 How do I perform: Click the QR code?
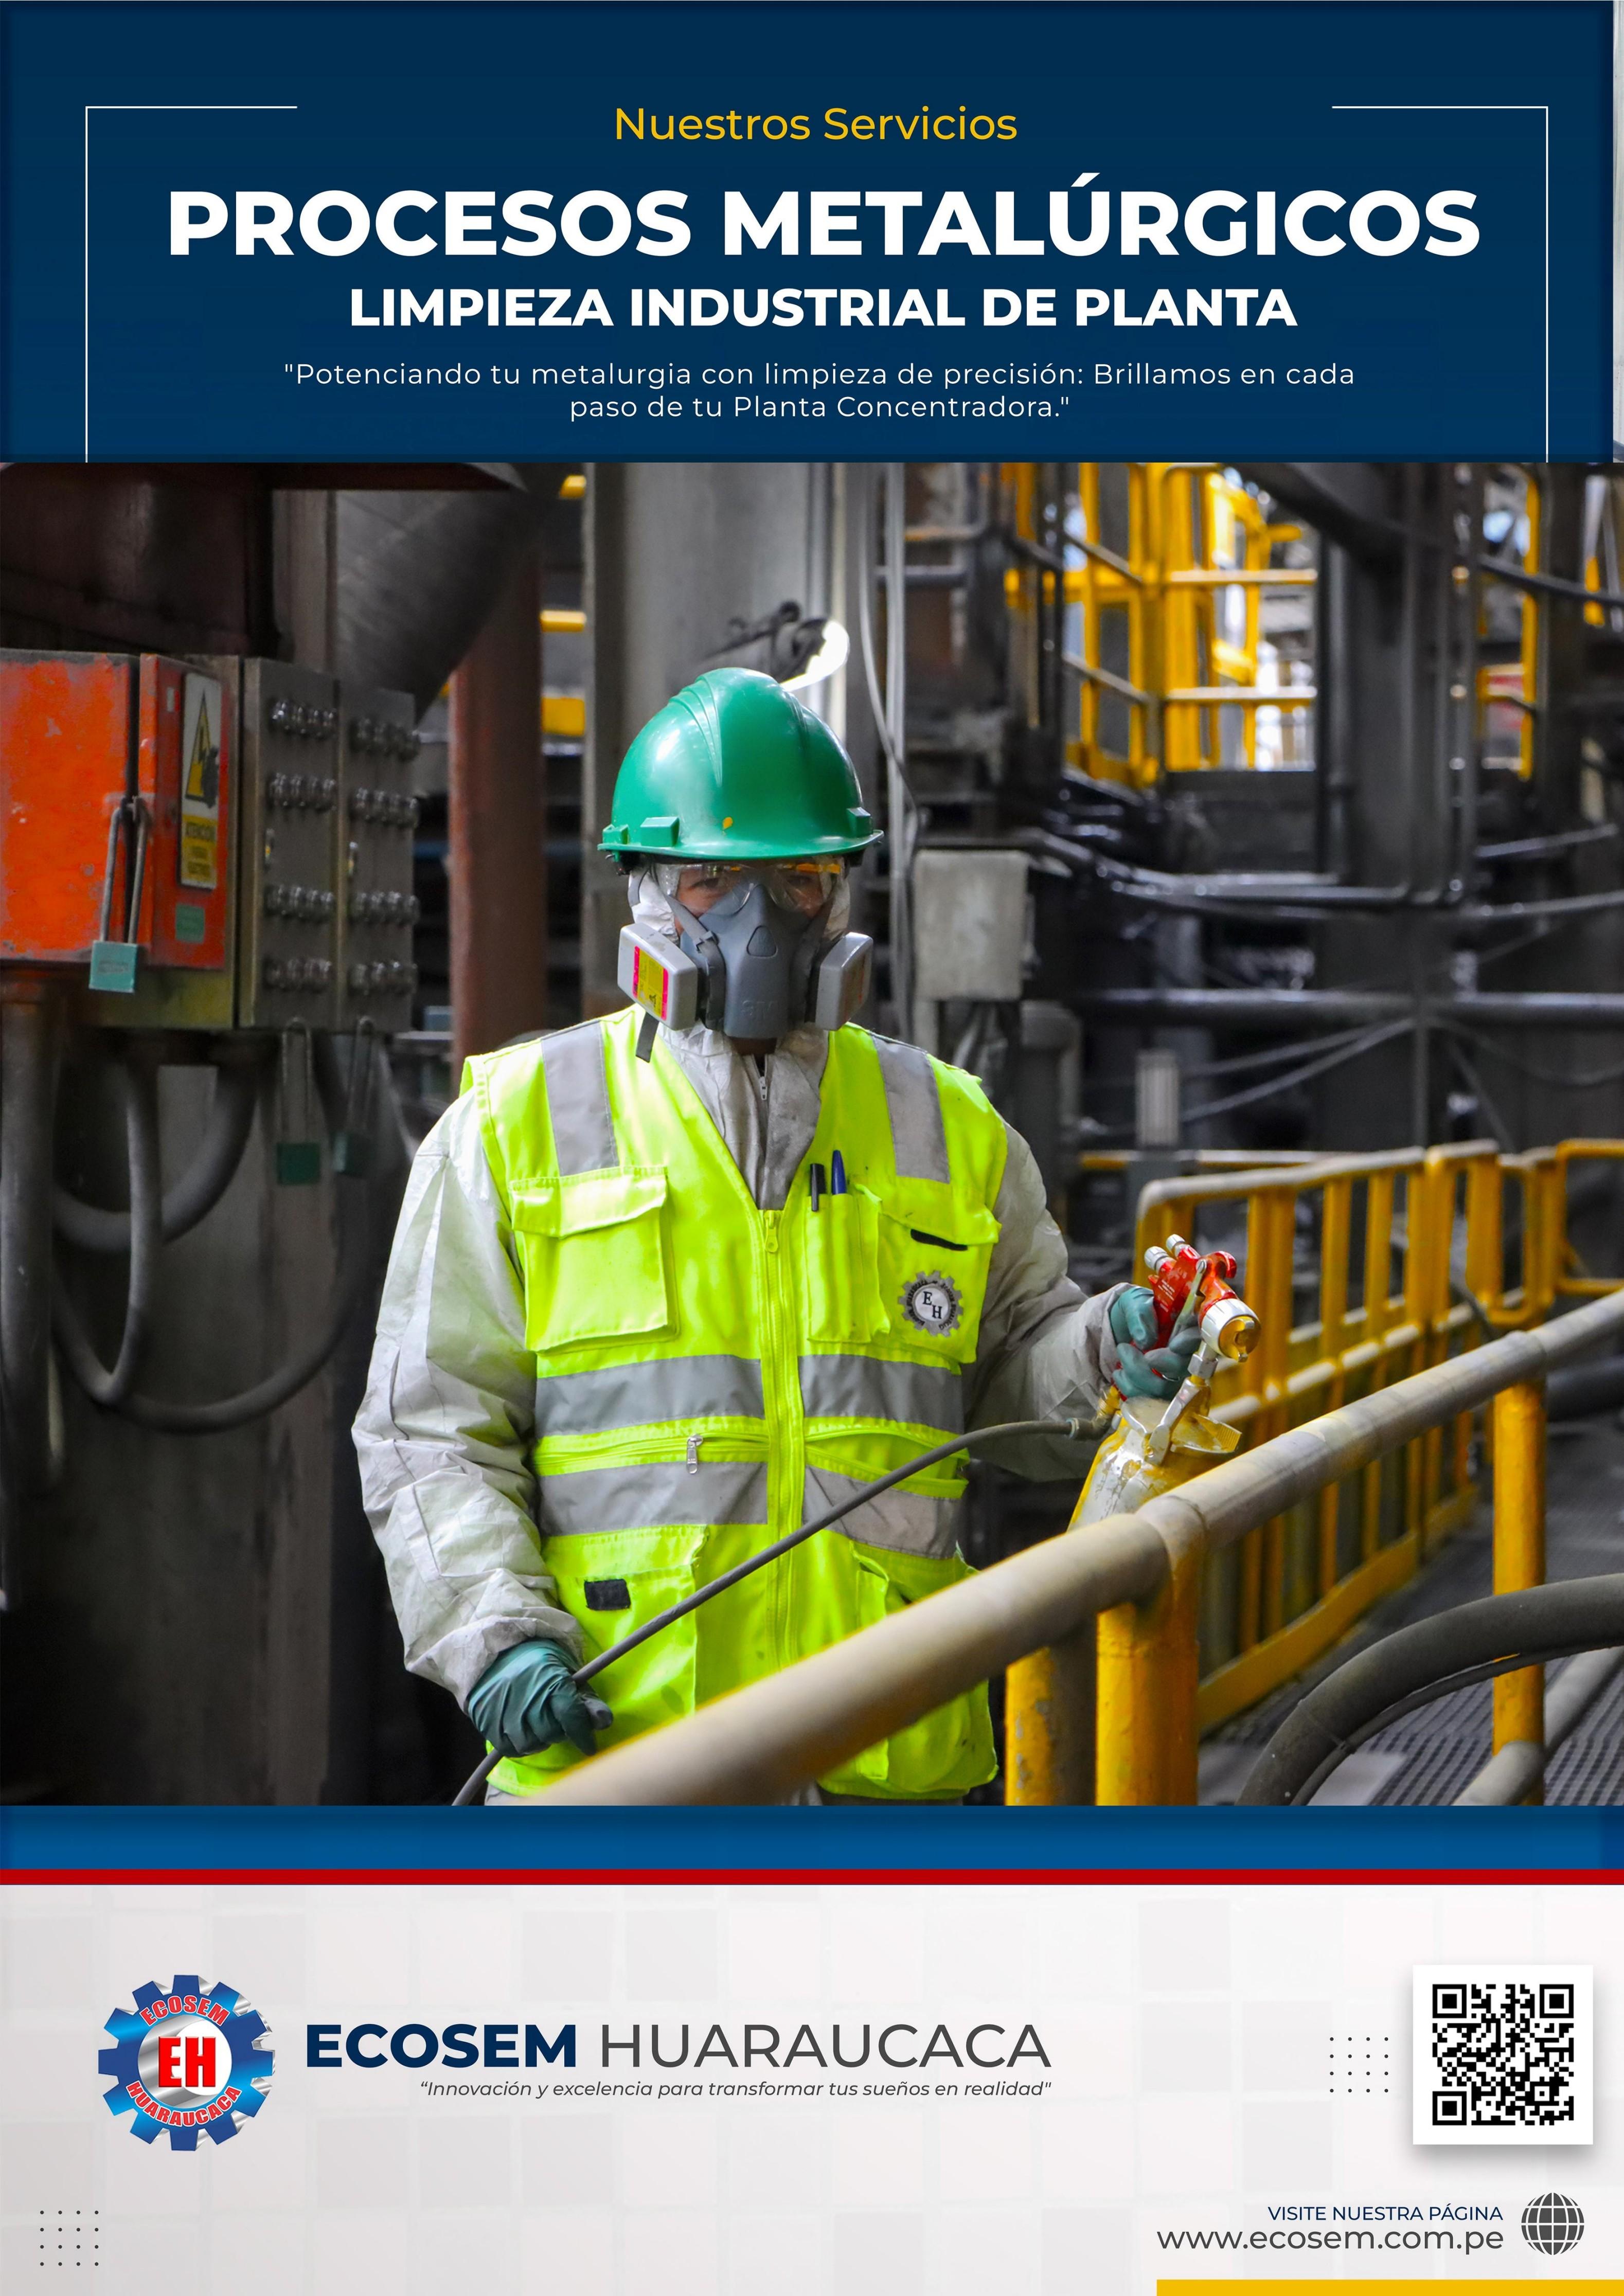click(x=1502, y=2055)
